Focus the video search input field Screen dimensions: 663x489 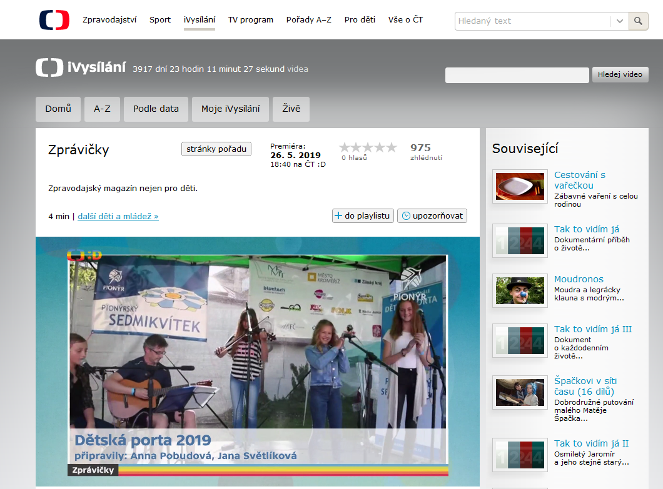click(x=517, y=75)
